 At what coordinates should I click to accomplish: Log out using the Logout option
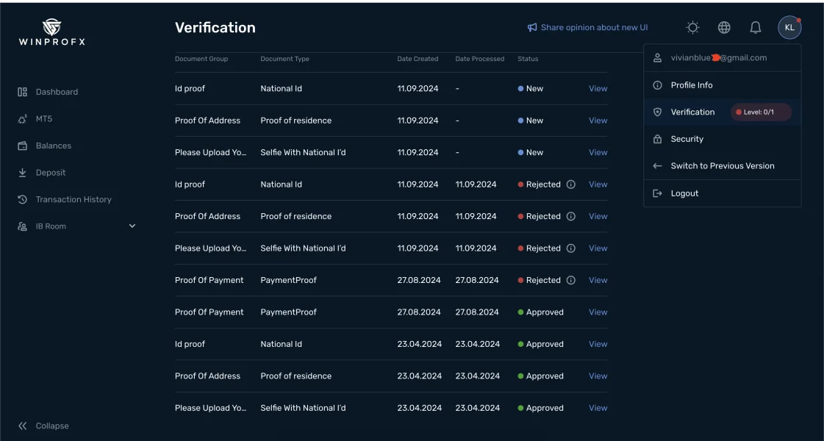click(684, 193)
